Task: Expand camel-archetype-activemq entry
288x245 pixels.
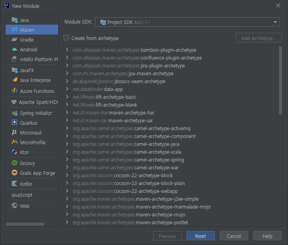Action: coord(67,128)
